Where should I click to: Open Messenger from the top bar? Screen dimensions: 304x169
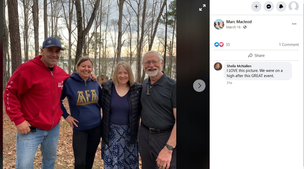(x=268, y=6)
